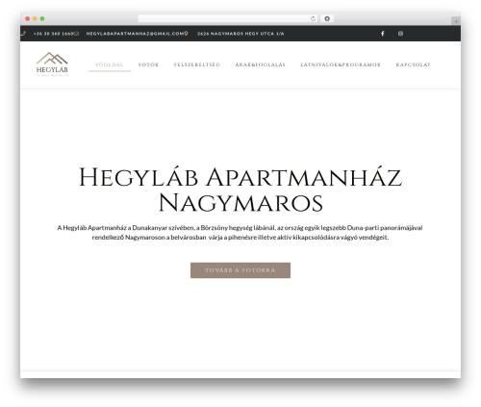The image size is (481, 407).
Task: Minimize the browser with yellow button
Action: [35, 19]
